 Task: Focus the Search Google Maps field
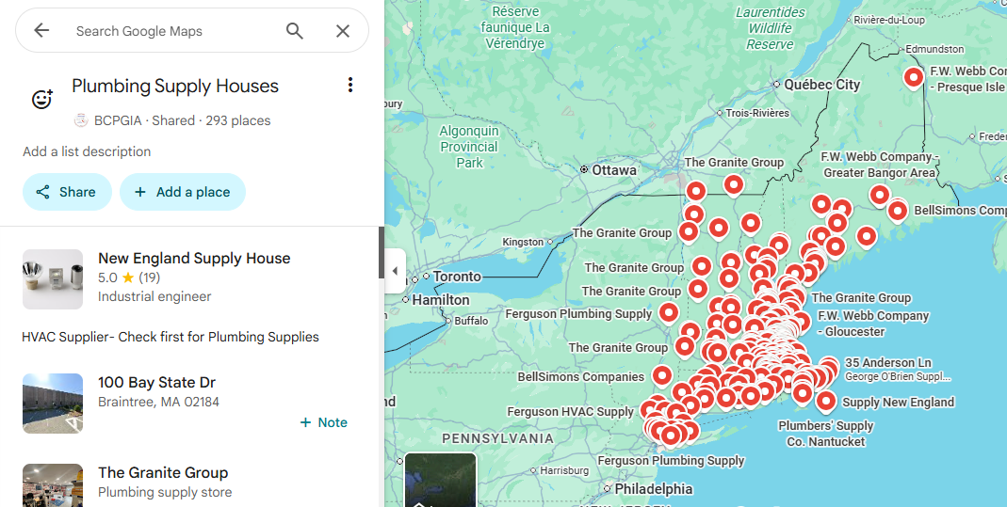coord(173,31)
